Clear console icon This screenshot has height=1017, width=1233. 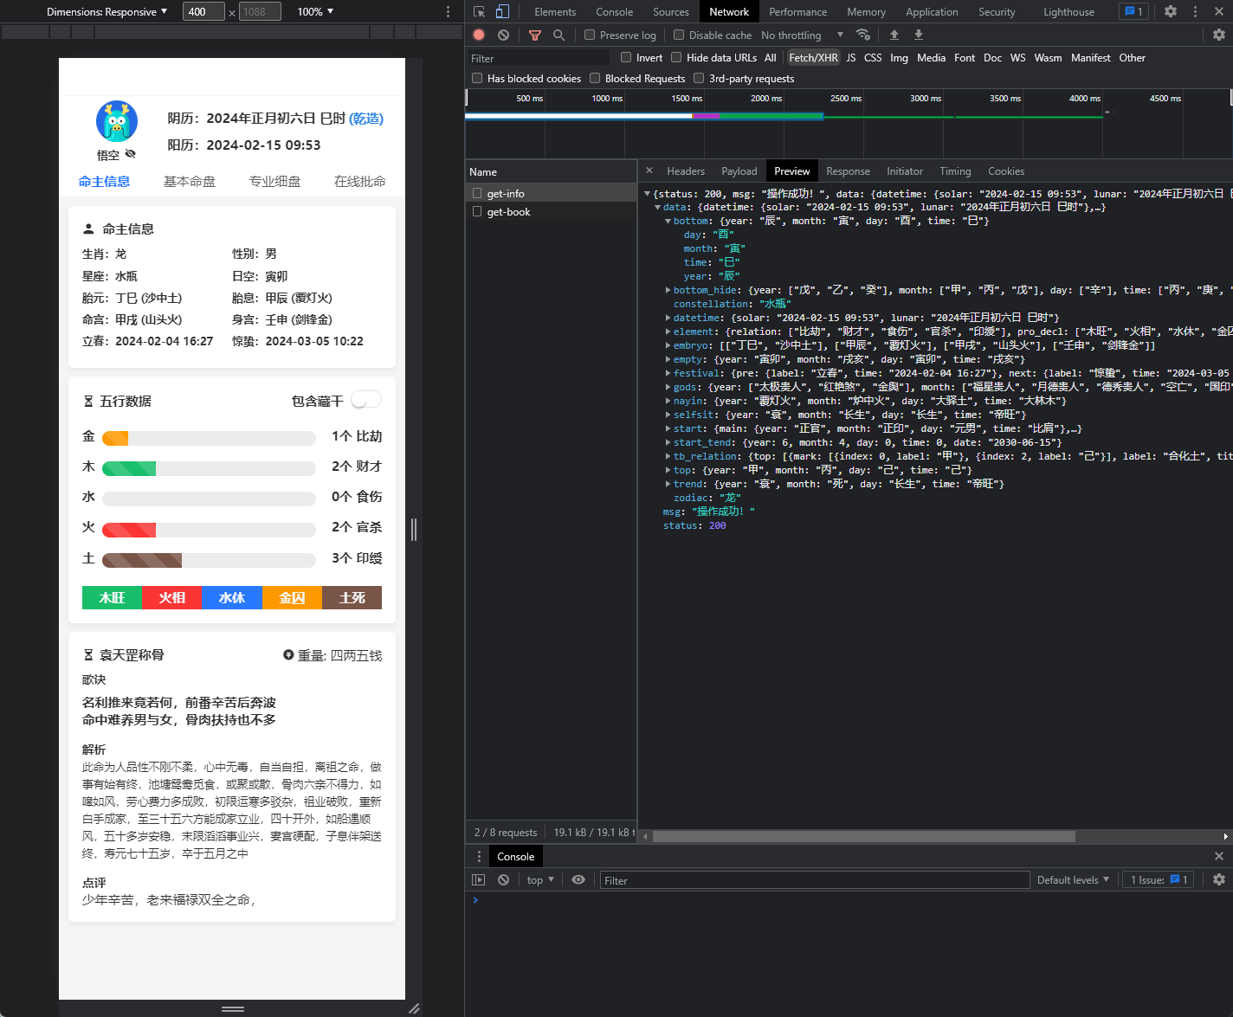click(503, 879)
